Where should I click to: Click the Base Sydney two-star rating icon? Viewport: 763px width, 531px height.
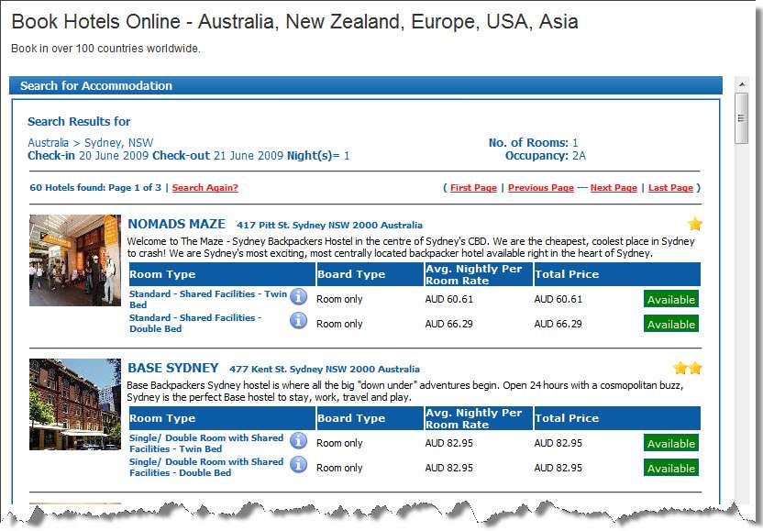click(688, 368)
